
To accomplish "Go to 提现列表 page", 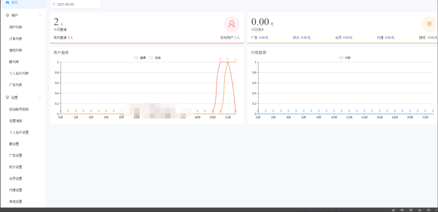I will [16, 51].
